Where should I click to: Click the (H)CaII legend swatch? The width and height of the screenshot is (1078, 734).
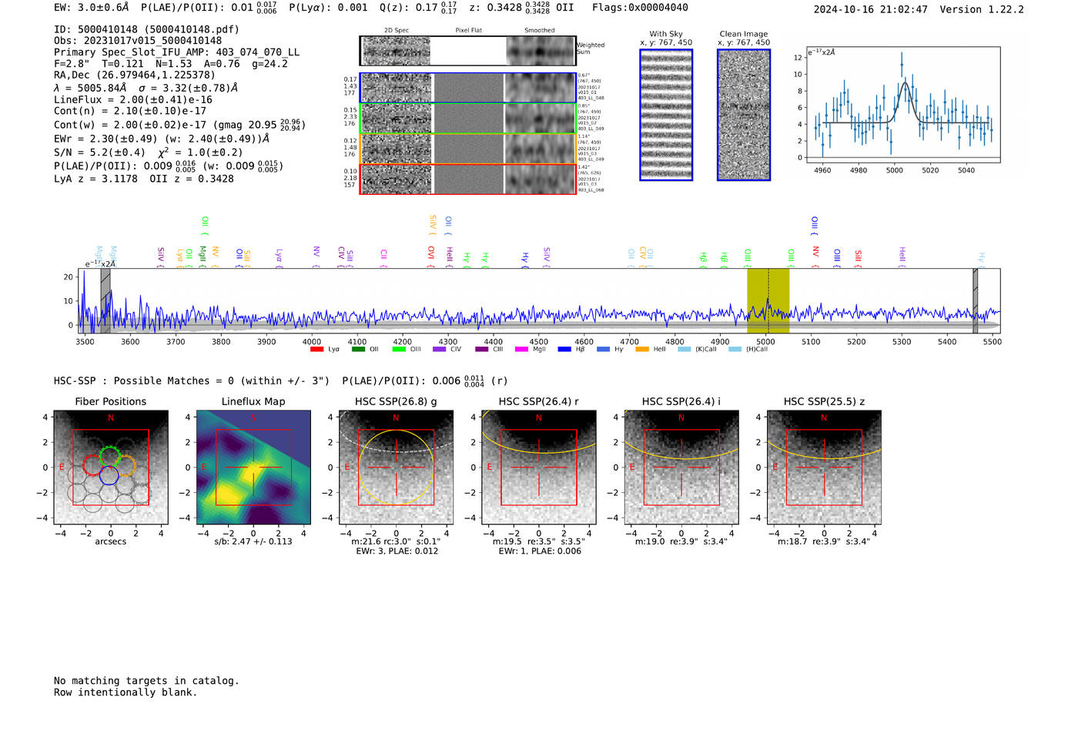(x=735, y=350)
